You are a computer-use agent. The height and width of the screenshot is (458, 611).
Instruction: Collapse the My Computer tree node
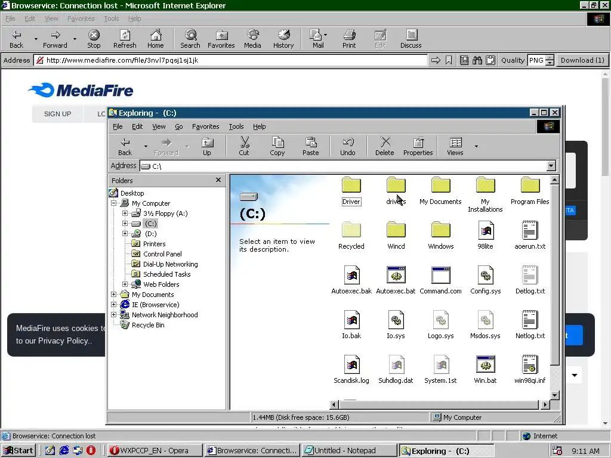click(x=113, y=203)
